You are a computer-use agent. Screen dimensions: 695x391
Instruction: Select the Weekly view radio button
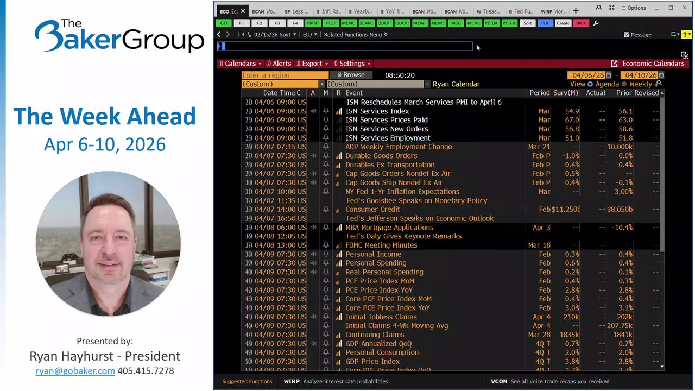624,84
